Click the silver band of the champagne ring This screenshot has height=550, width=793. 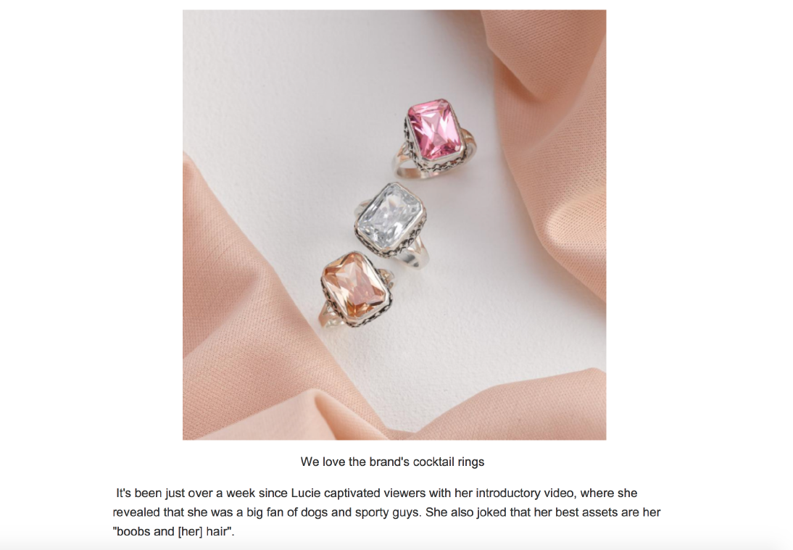(x=330, y=314)
